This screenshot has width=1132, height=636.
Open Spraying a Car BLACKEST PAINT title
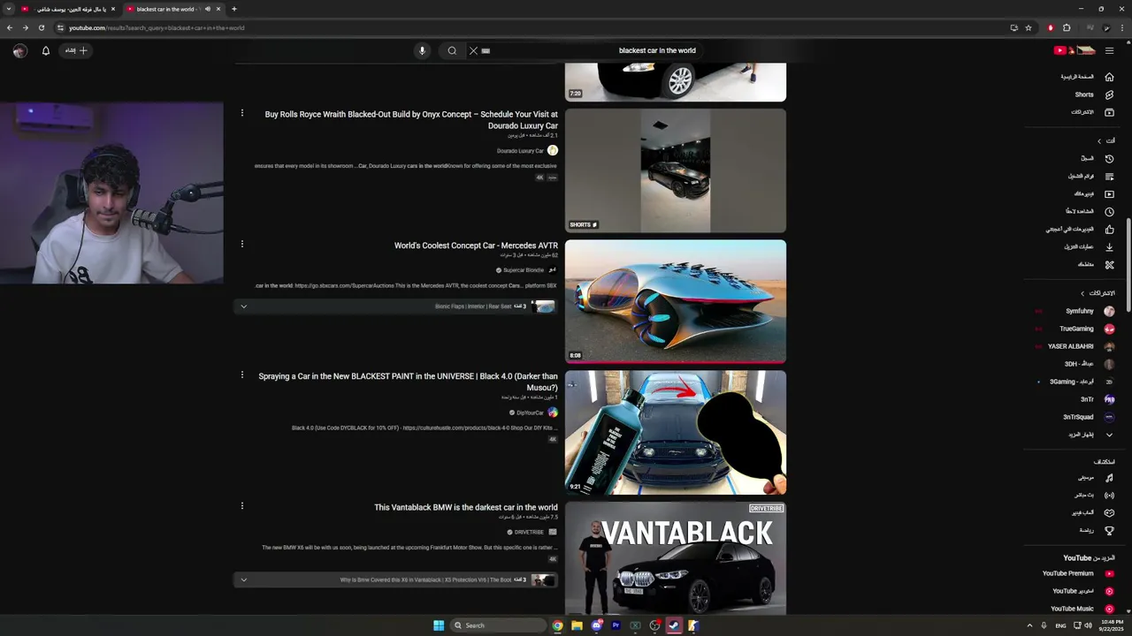pyautogui.click(x=409, y=382)
